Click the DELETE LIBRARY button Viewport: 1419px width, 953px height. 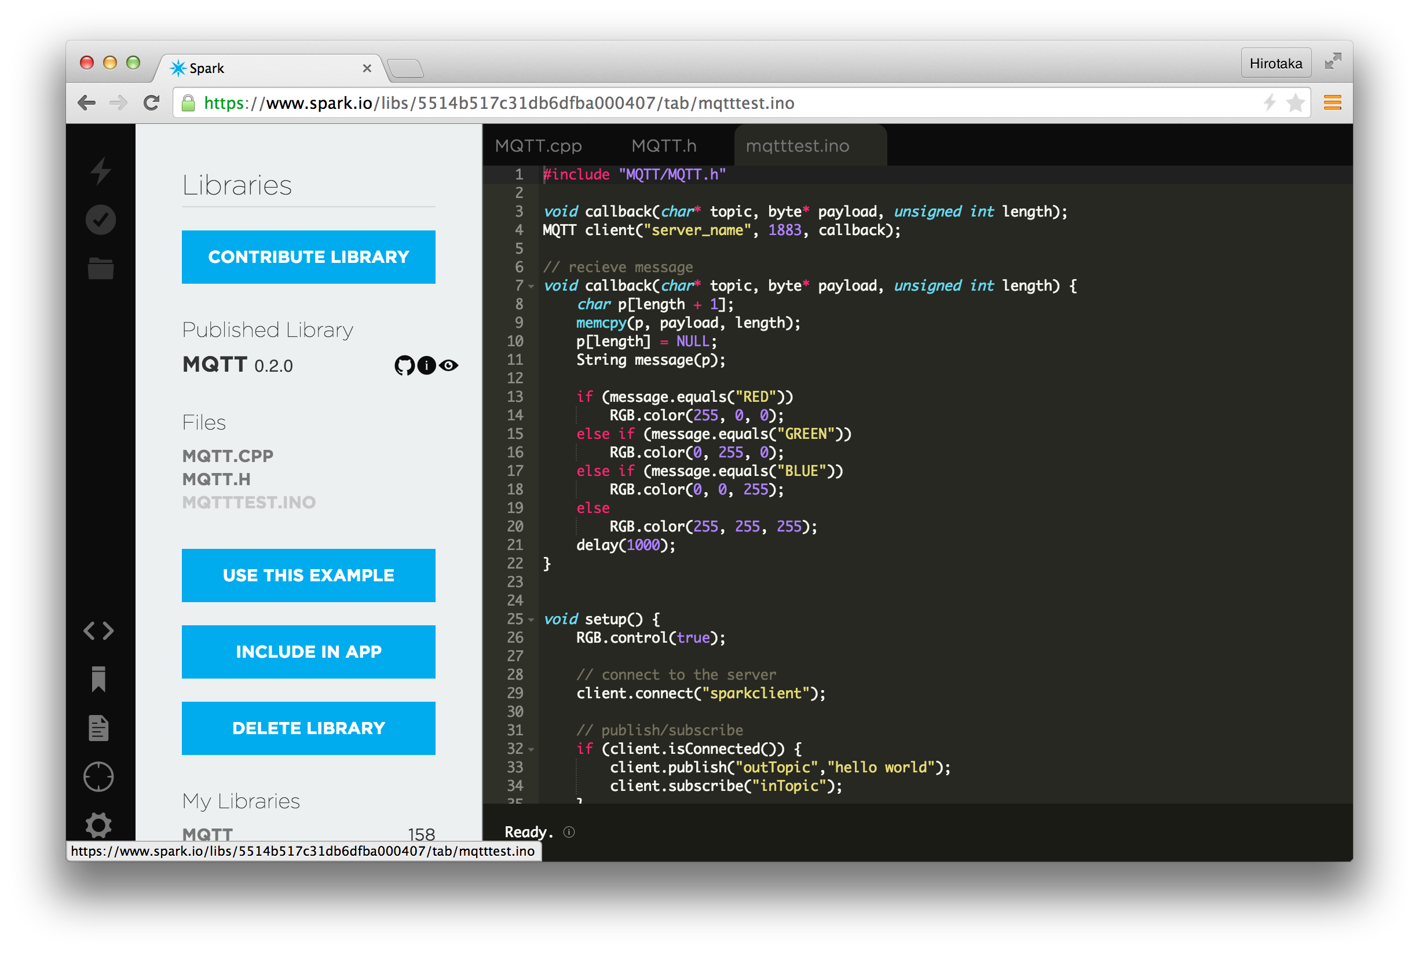tap(308, 729)
